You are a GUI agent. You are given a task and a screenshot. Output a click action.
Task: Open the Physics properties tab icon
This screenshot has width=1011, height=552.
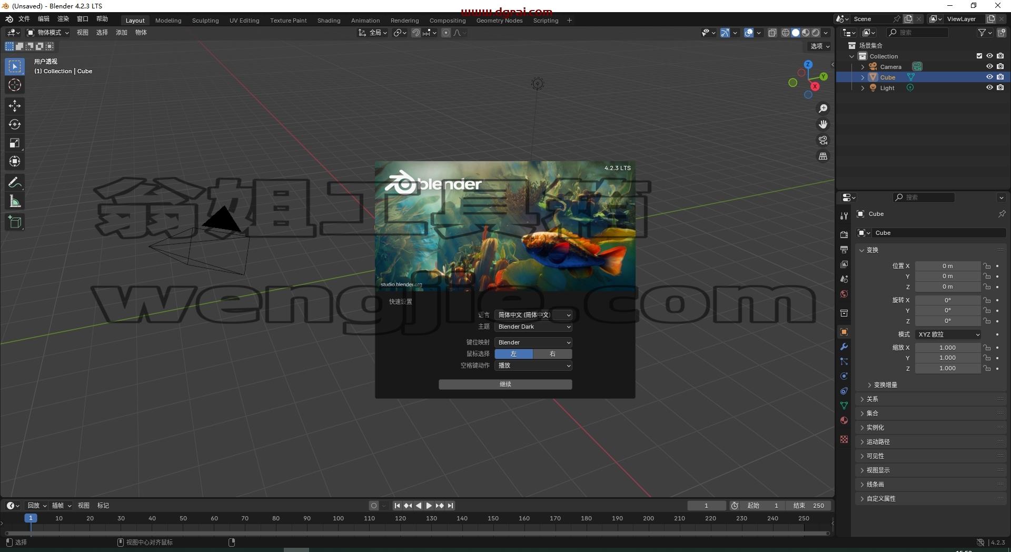click(844, 376)
